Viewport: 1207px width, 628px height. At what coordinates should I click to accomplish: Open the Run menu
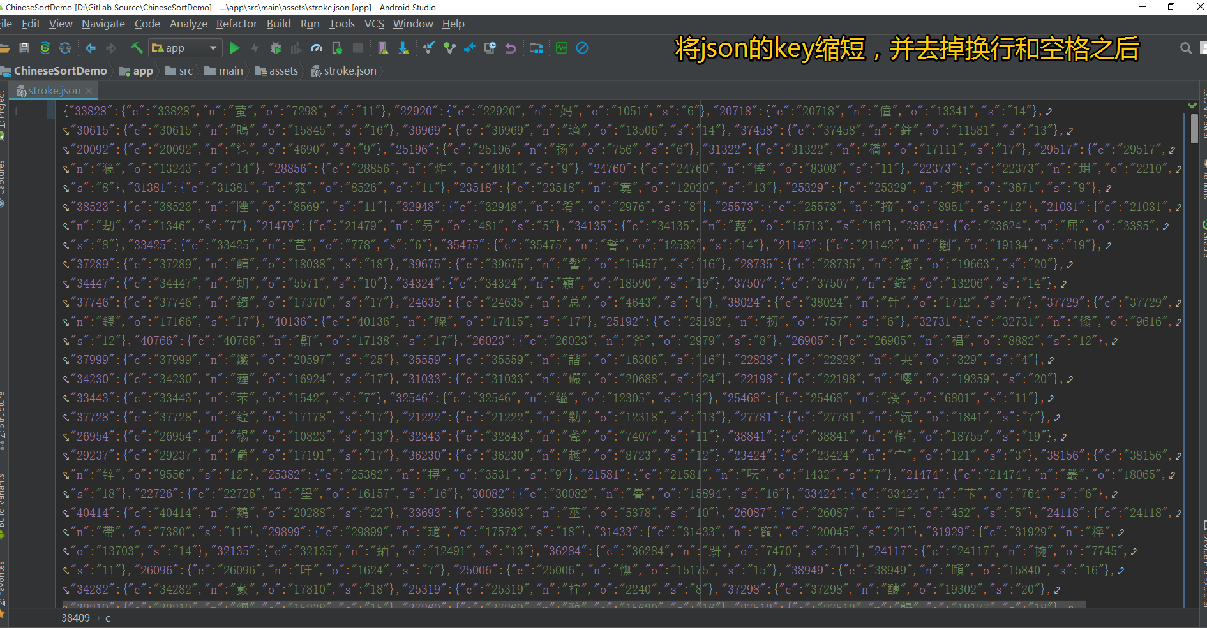click(310, 24)
